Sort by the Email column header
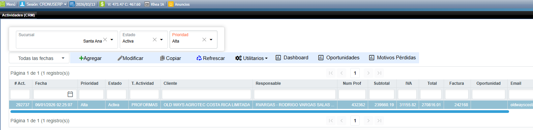533x130 pixels. click(x=520, y=83)
